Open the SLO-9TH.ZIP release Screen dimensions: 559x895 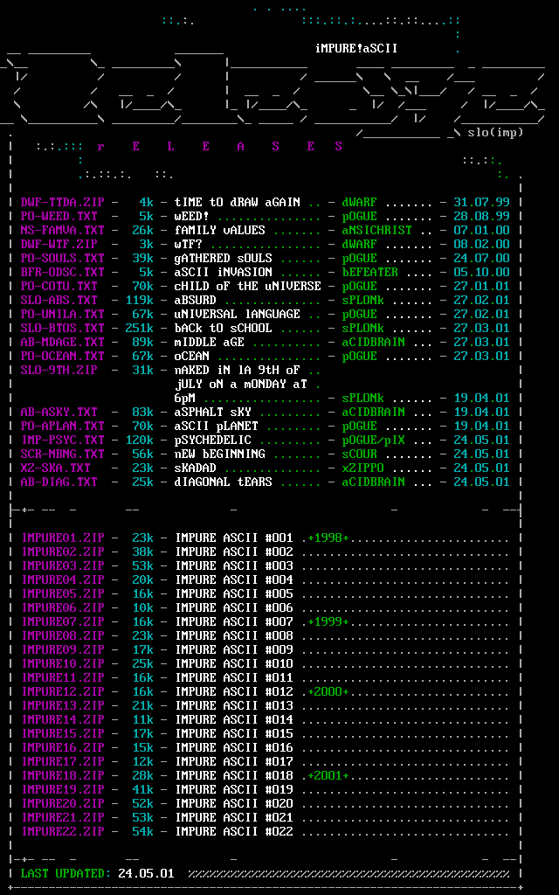coord(59,370)
